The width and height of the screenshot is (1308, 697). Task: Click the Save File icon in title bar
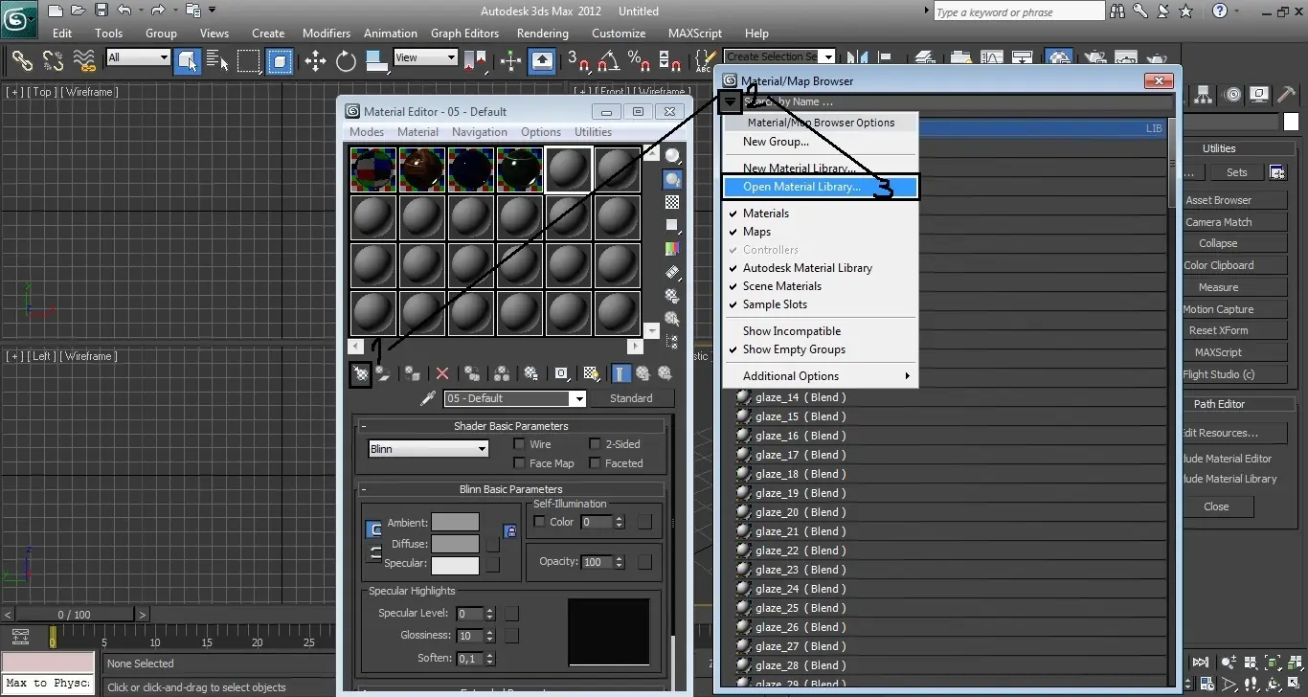click(101, 11)
